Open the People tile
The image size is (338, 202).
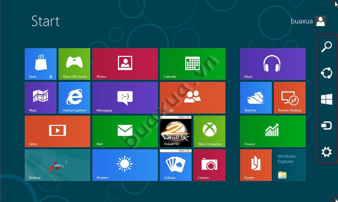click(193, 98)
